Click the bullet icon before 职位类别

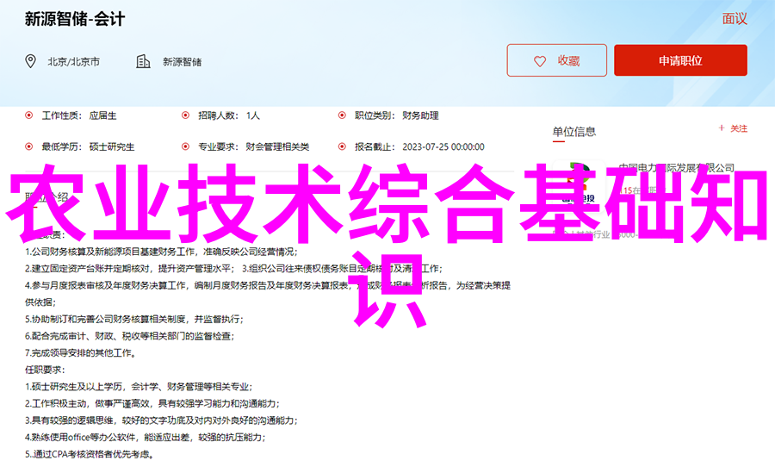pos(342,115)
